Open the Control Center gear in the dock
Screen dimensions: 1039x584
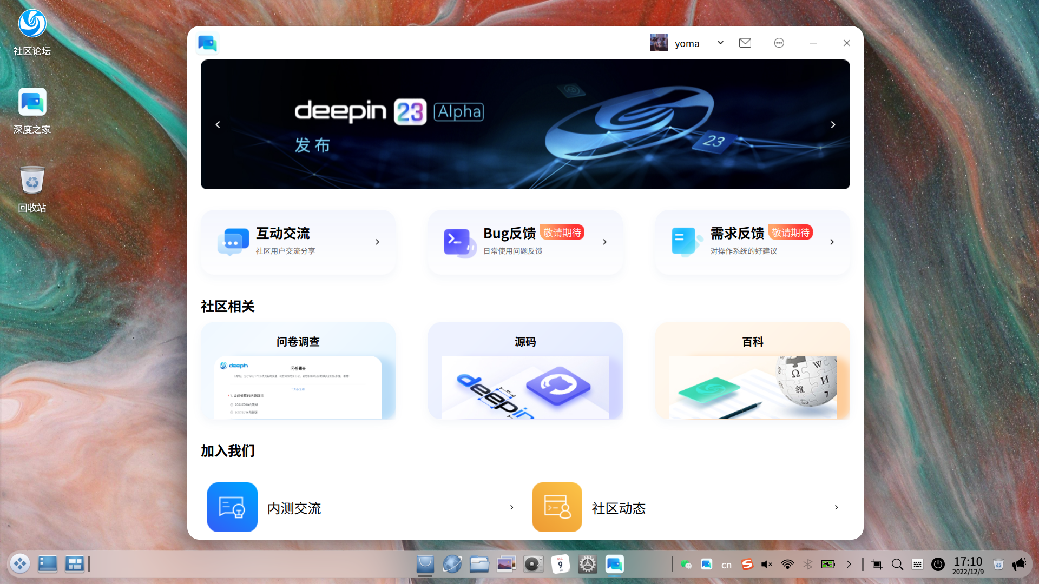(587, 565)
